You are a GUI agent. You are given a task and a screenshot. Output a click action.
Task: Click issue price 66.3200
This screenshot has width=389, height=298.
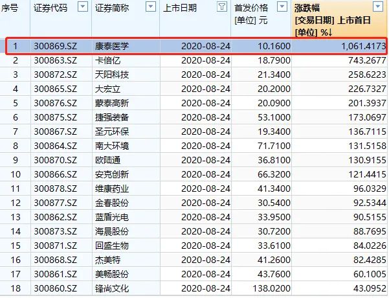(274, 174)
